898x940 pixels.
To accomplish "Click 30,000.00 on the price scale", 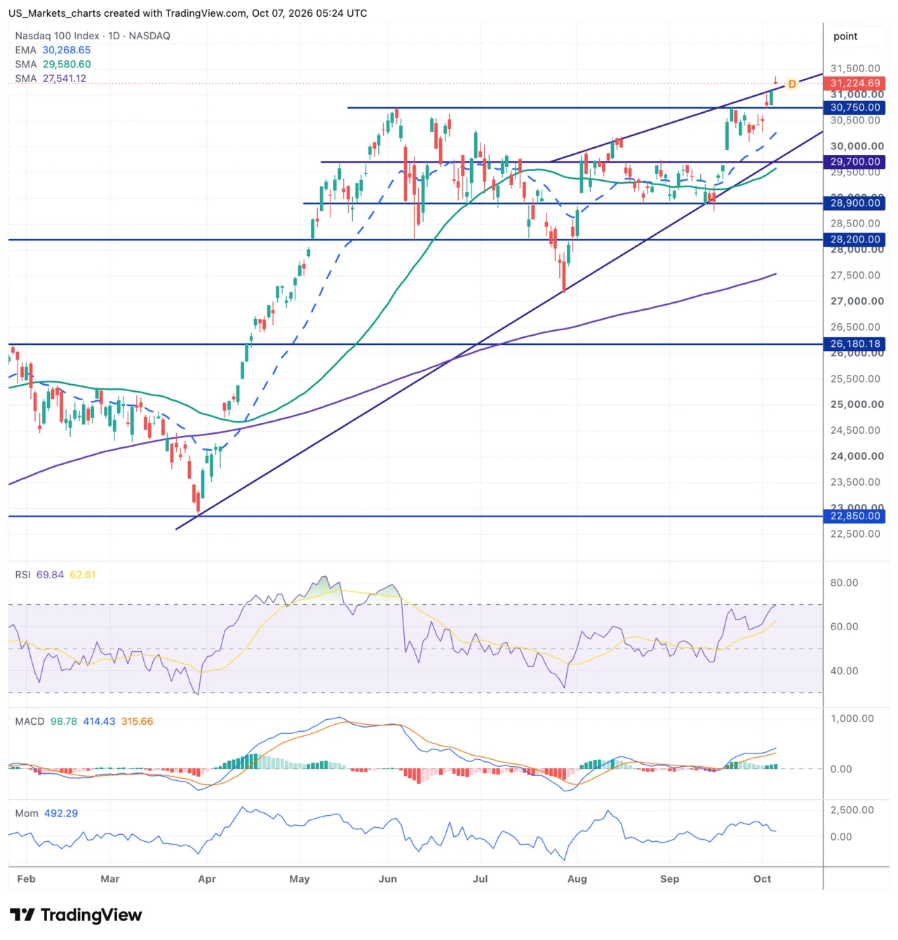I will 857,146.
